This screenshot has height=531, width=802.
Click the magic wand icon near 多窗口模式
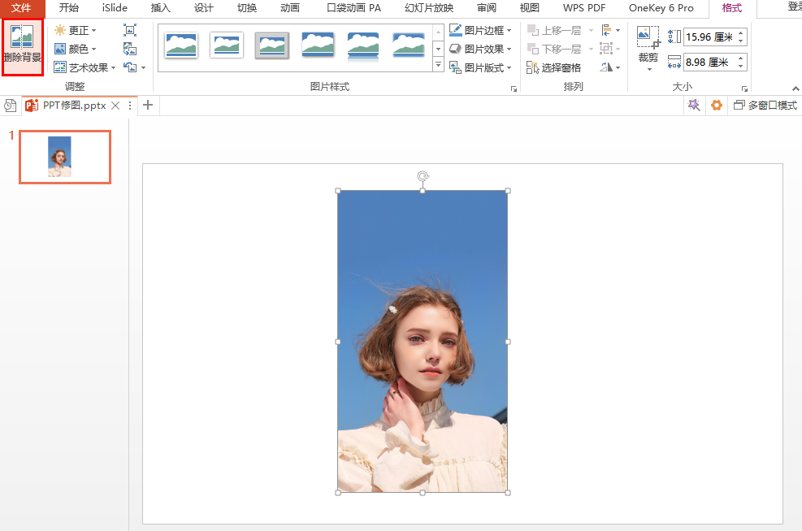coord(694,106)
